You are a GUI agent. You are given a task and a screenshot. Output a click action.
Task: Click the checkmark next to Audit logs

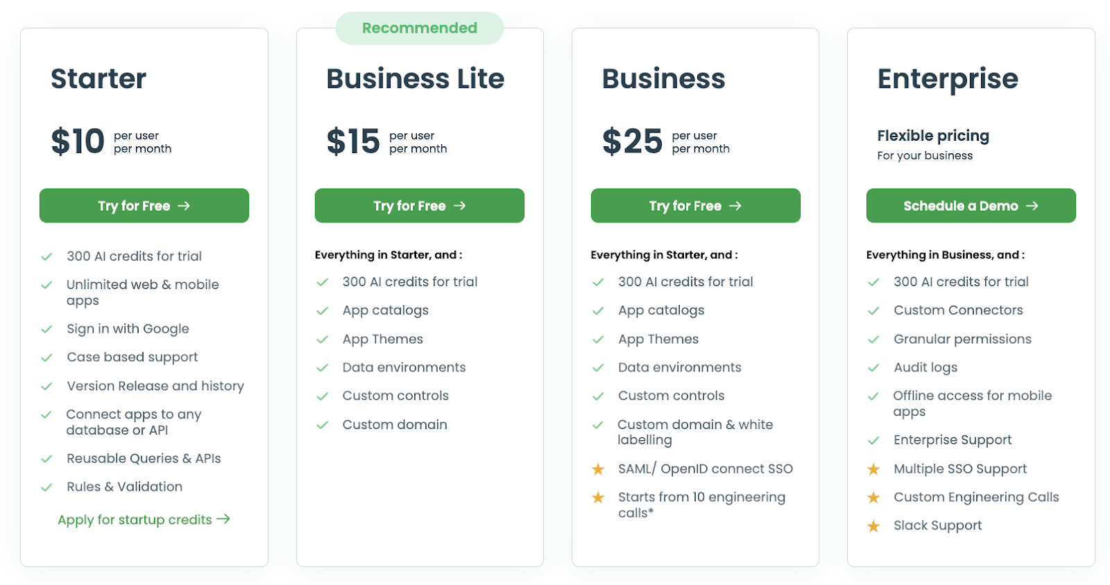(873, 368)
